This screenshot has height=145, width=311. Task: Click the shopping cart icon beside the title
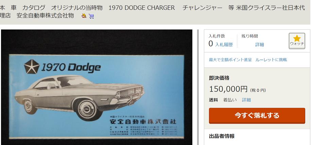[91, 16]
